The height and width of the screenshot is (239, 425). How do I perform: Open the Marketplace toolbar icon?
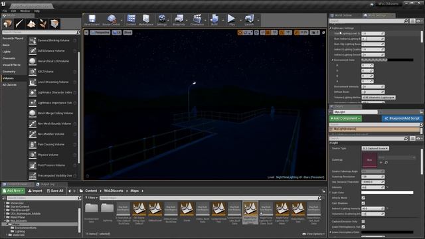[146, 19]
